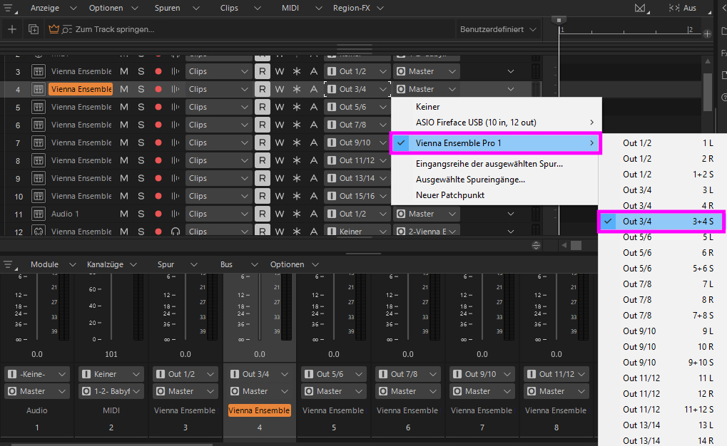Click the output icon of channel 3's Master field
Image resolution: width=727 pixels, height=446 pixels.
point(161,391)
